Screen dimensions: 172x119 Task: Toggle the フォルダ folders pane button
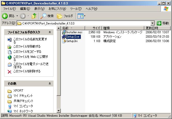pyautogui.click(x=65, y=16)
